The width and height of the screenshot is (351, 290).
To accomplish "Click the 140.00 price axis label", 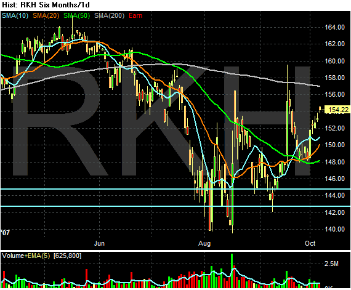I will pos(335,229).
